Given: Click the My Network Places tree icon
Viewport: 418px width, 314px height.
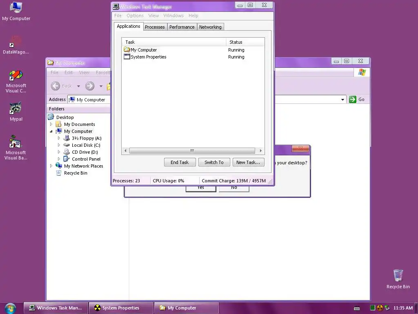Looking at the screenshot, I should (x=59, y=166).
